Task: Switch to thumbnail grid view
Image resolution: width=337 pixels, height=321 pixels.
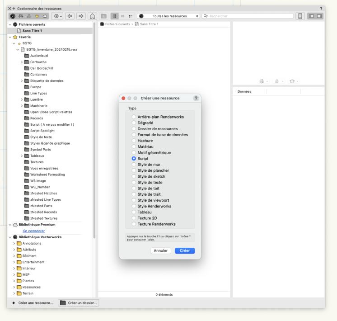Action: tap(115, 16)
